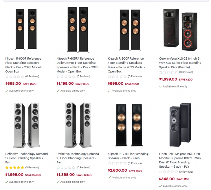
Task: Click the Klipsch R-605FA Dolby Atmos title link
Action: [77, 65]
